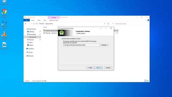Open Google Chrome desktop shortcut
This screenshot has width=172, height=97.
tap(4, 13)
